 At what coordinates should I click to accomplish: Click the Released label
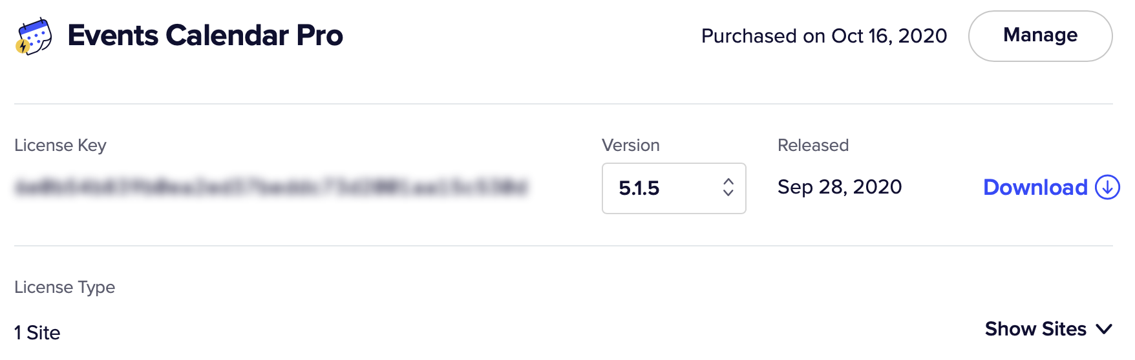pyautogui.click(x=813, y=145)
